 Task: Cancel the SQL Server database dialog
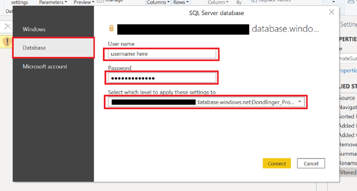pyautogui.click(x=311, y=164)
